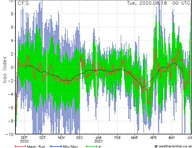Click the y-axis value -6
The width and height of the screenshot is (192, 148).
pos(11,108)
